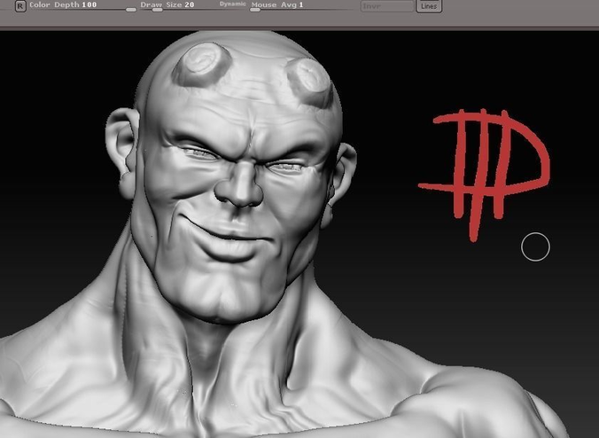Viewport: 599px width, 438px height.
Task: Click the Mouse Avg 1 value label
Action: (x=277, y=5)
